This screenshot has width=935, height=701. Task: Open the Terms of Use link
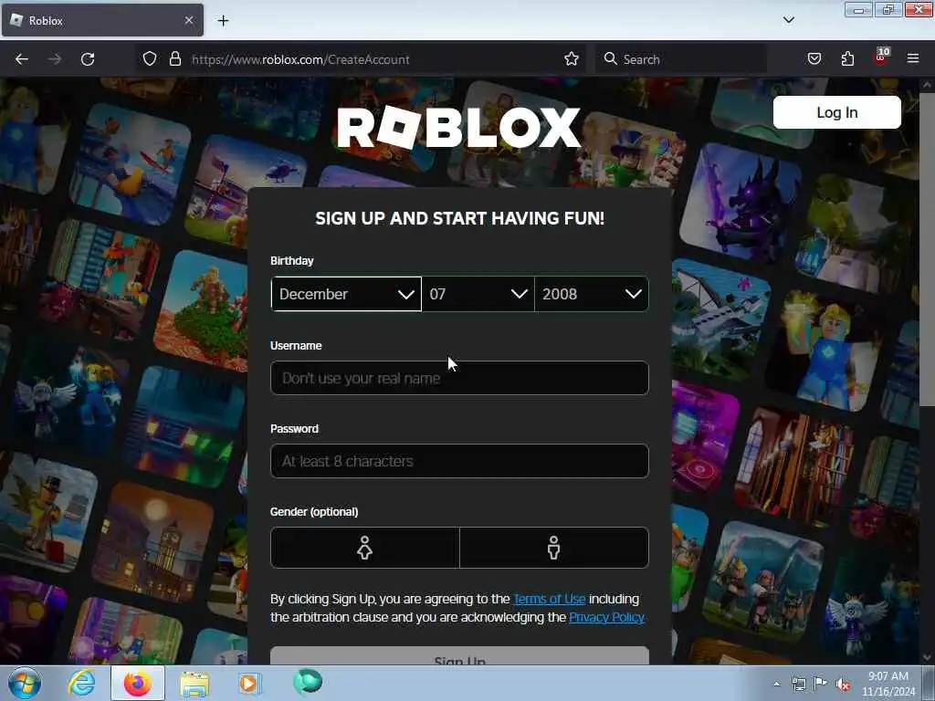[x=549, y=599]
